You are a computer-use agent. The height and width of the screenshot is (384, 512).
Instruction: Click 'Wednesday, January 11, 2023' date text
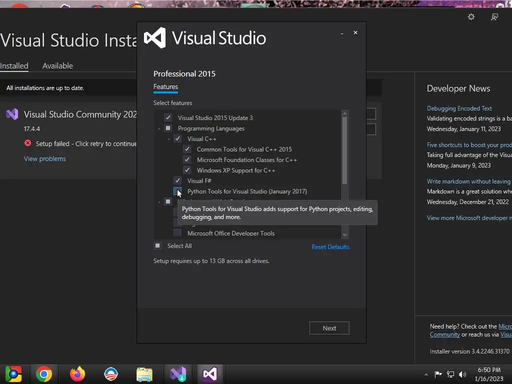click(x=463, y=129)
